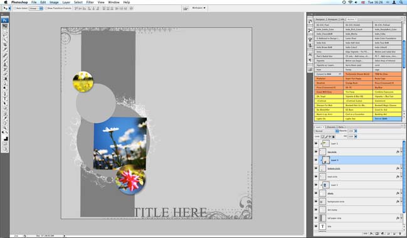Select the Crop tool
Image resolution: width=407 pixels, height=238 pixels.
click(5, 45)
